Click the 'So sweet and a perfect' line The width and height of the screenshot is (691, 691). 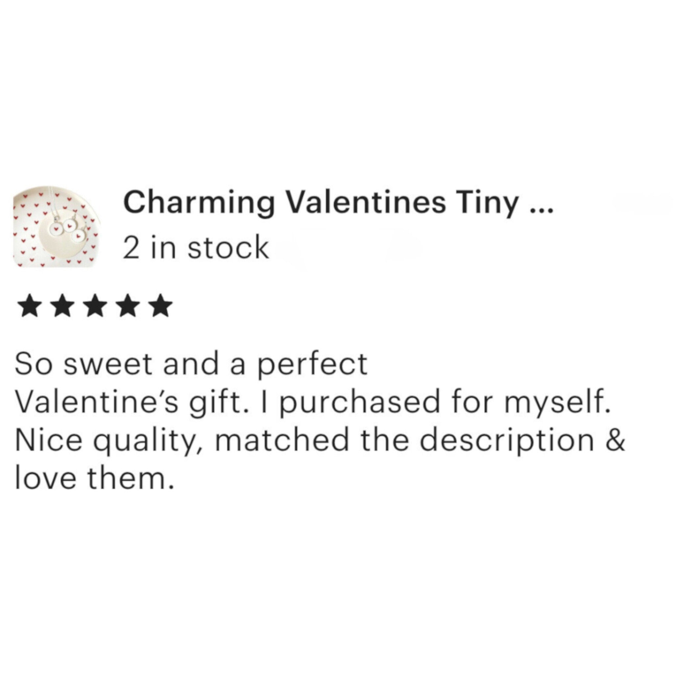191,365
